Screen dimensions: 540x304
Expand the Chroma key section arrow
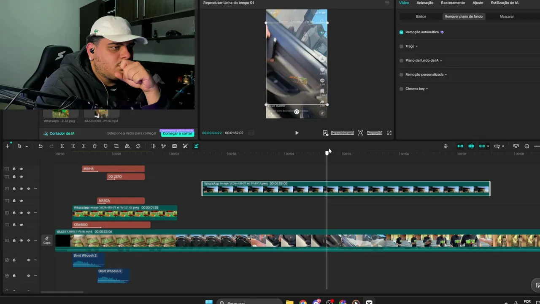427,89
